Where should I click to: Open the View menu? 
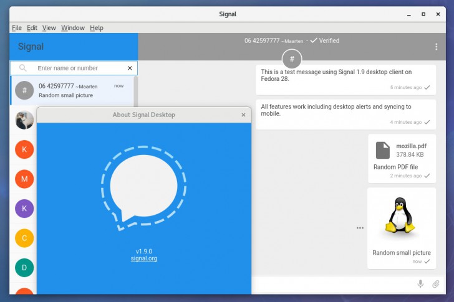[49, 28]
